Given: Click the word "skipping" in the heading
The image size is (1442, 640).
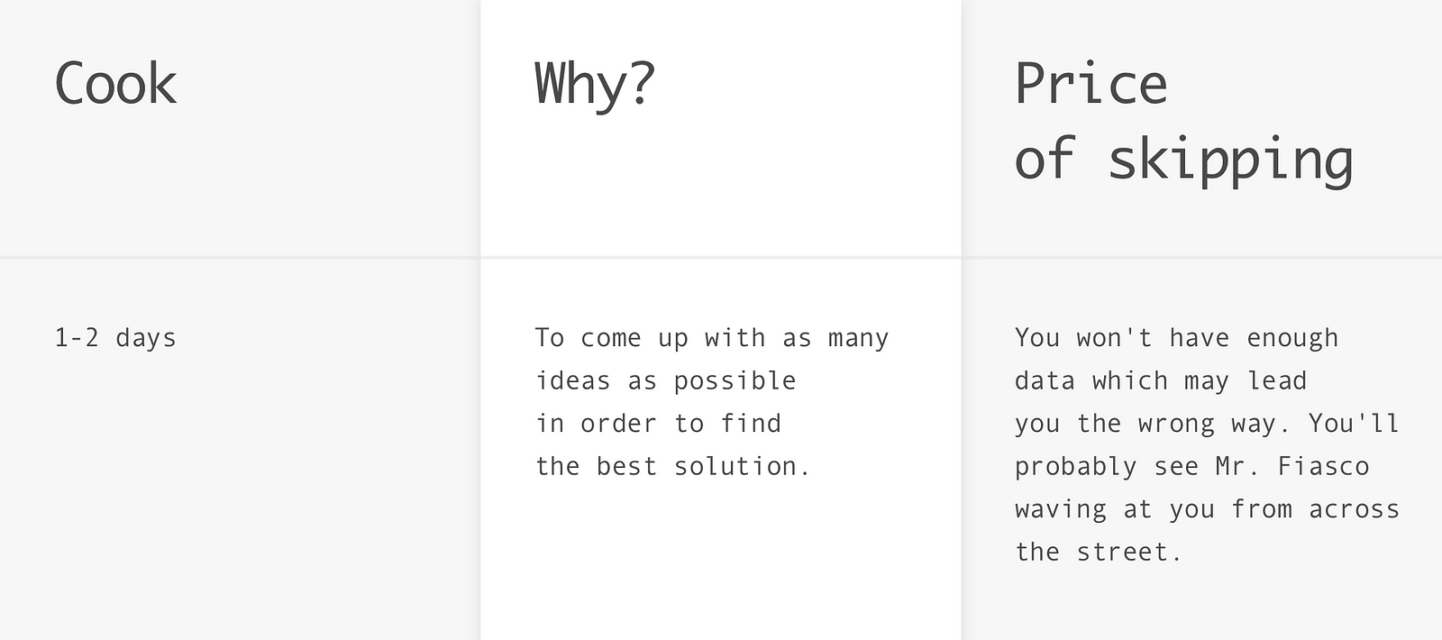Looking at the screenshot, I should pos(1231,160).
